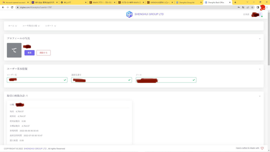This screenshot has height=152, width=270.
Task: Click the 建玉数量 0.00 row
Action: tap(17, 141)
